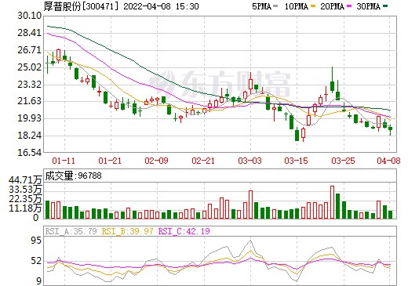Click RSI axis label 9

[38, 281]
